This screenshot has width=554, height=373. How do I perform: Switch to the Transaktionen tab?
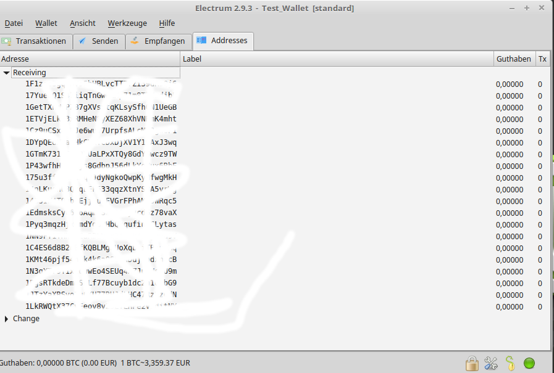36,41
